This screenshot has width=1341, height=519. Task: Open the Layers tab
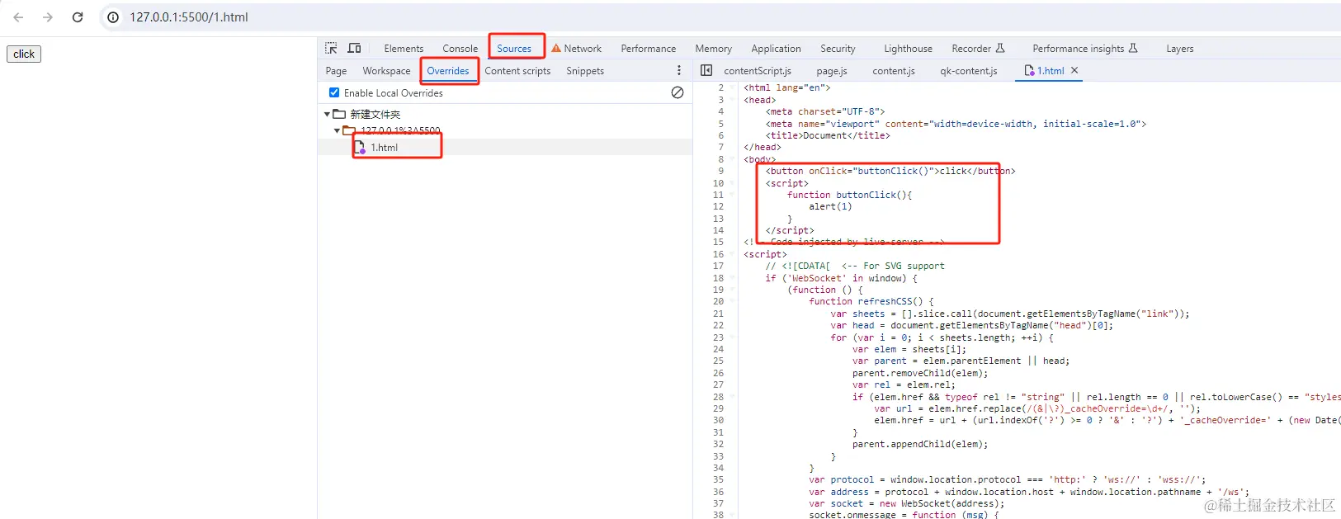[x=1179, y=49]
